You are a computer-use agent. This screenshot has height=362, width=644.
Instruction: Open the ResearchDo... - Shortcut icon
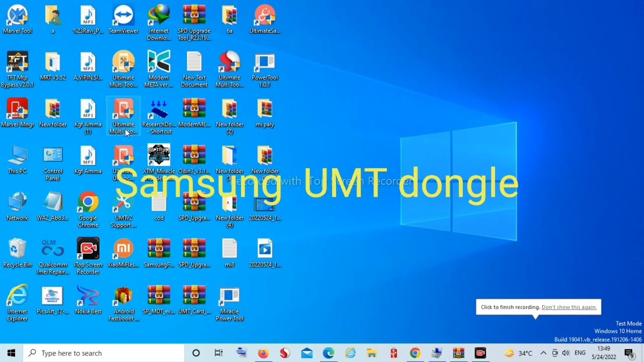159,117
